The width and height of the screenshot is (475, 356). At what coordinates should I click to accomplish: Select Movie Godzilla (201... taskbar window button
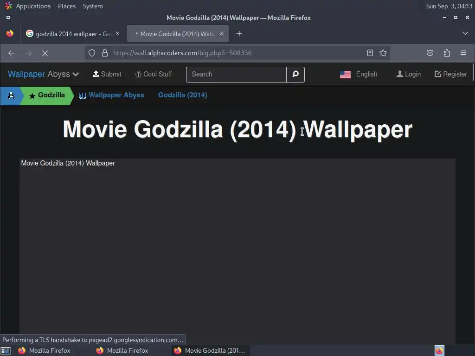click(211, 350)
